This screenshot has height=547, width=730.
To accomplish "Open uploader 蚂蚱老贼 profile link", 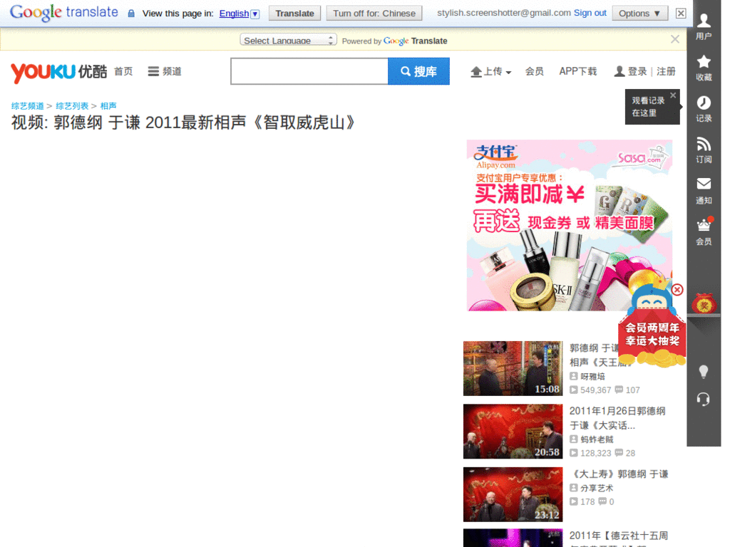I will 597,439.
